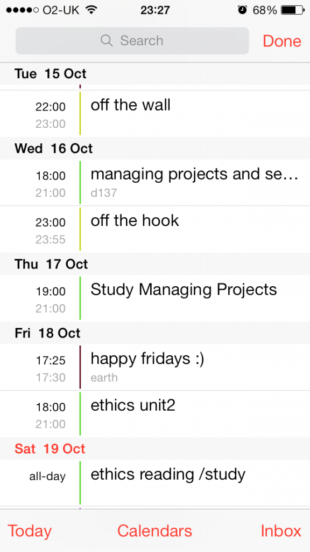This screenshot has width=310, height=552.
Task: Tap the Sat 19 Oct date header
Action: point(155,448)
